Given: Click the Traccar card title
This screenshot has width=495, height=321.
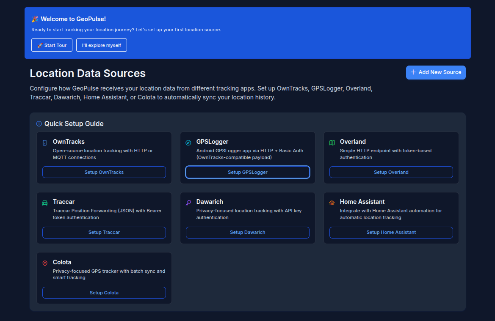Looking at the screenshot, I should tap(64, 202).
